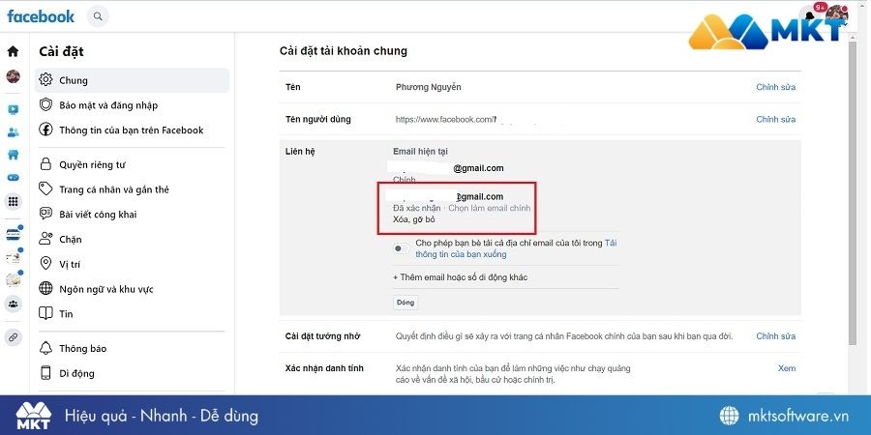Click Quyết định điều gì sẽ xảy ra description
The width and height of the screenshot is (871, 435).
564,336
